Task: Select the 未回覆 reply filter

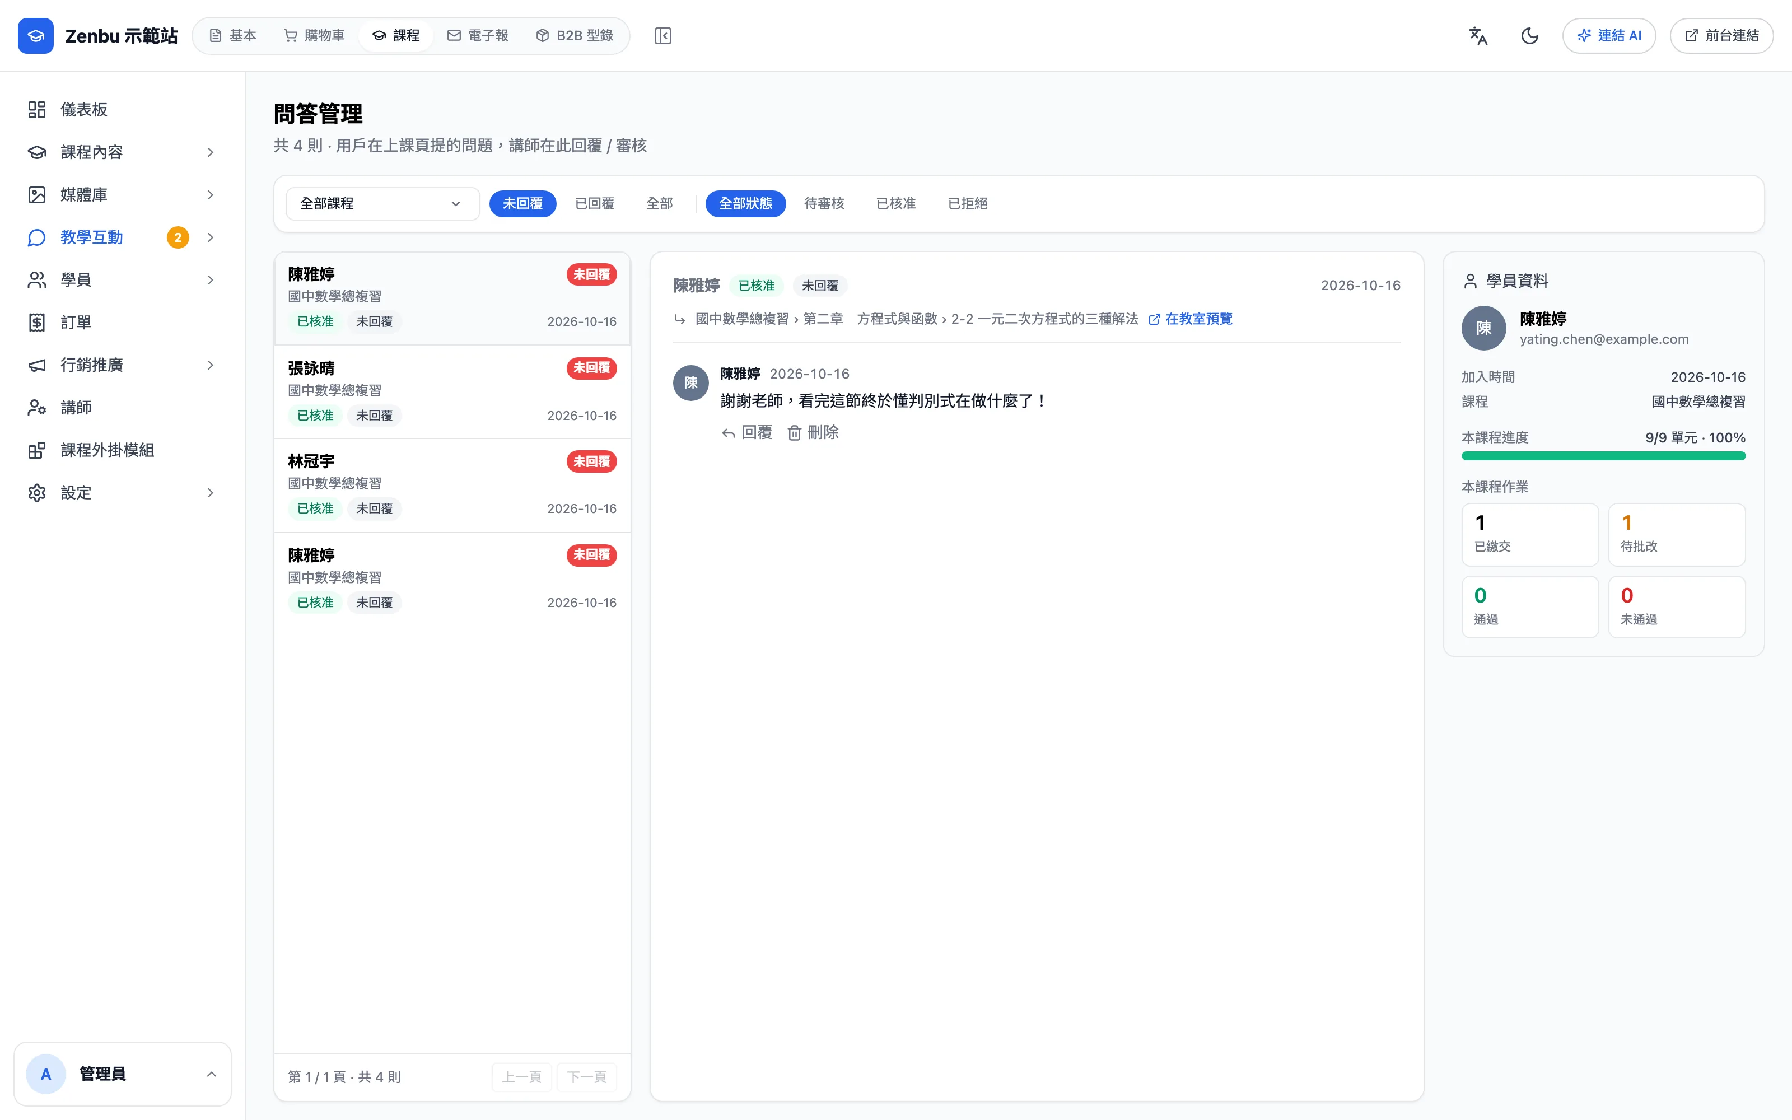Action: [x=522, y=203]
